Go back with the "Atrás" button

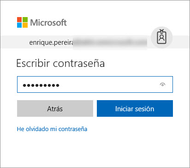tap(55, 108)
